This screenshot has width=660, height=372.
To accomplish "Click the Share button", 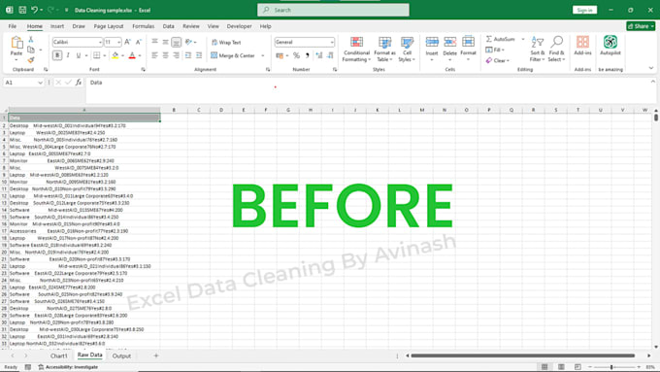I will point(641,26).
